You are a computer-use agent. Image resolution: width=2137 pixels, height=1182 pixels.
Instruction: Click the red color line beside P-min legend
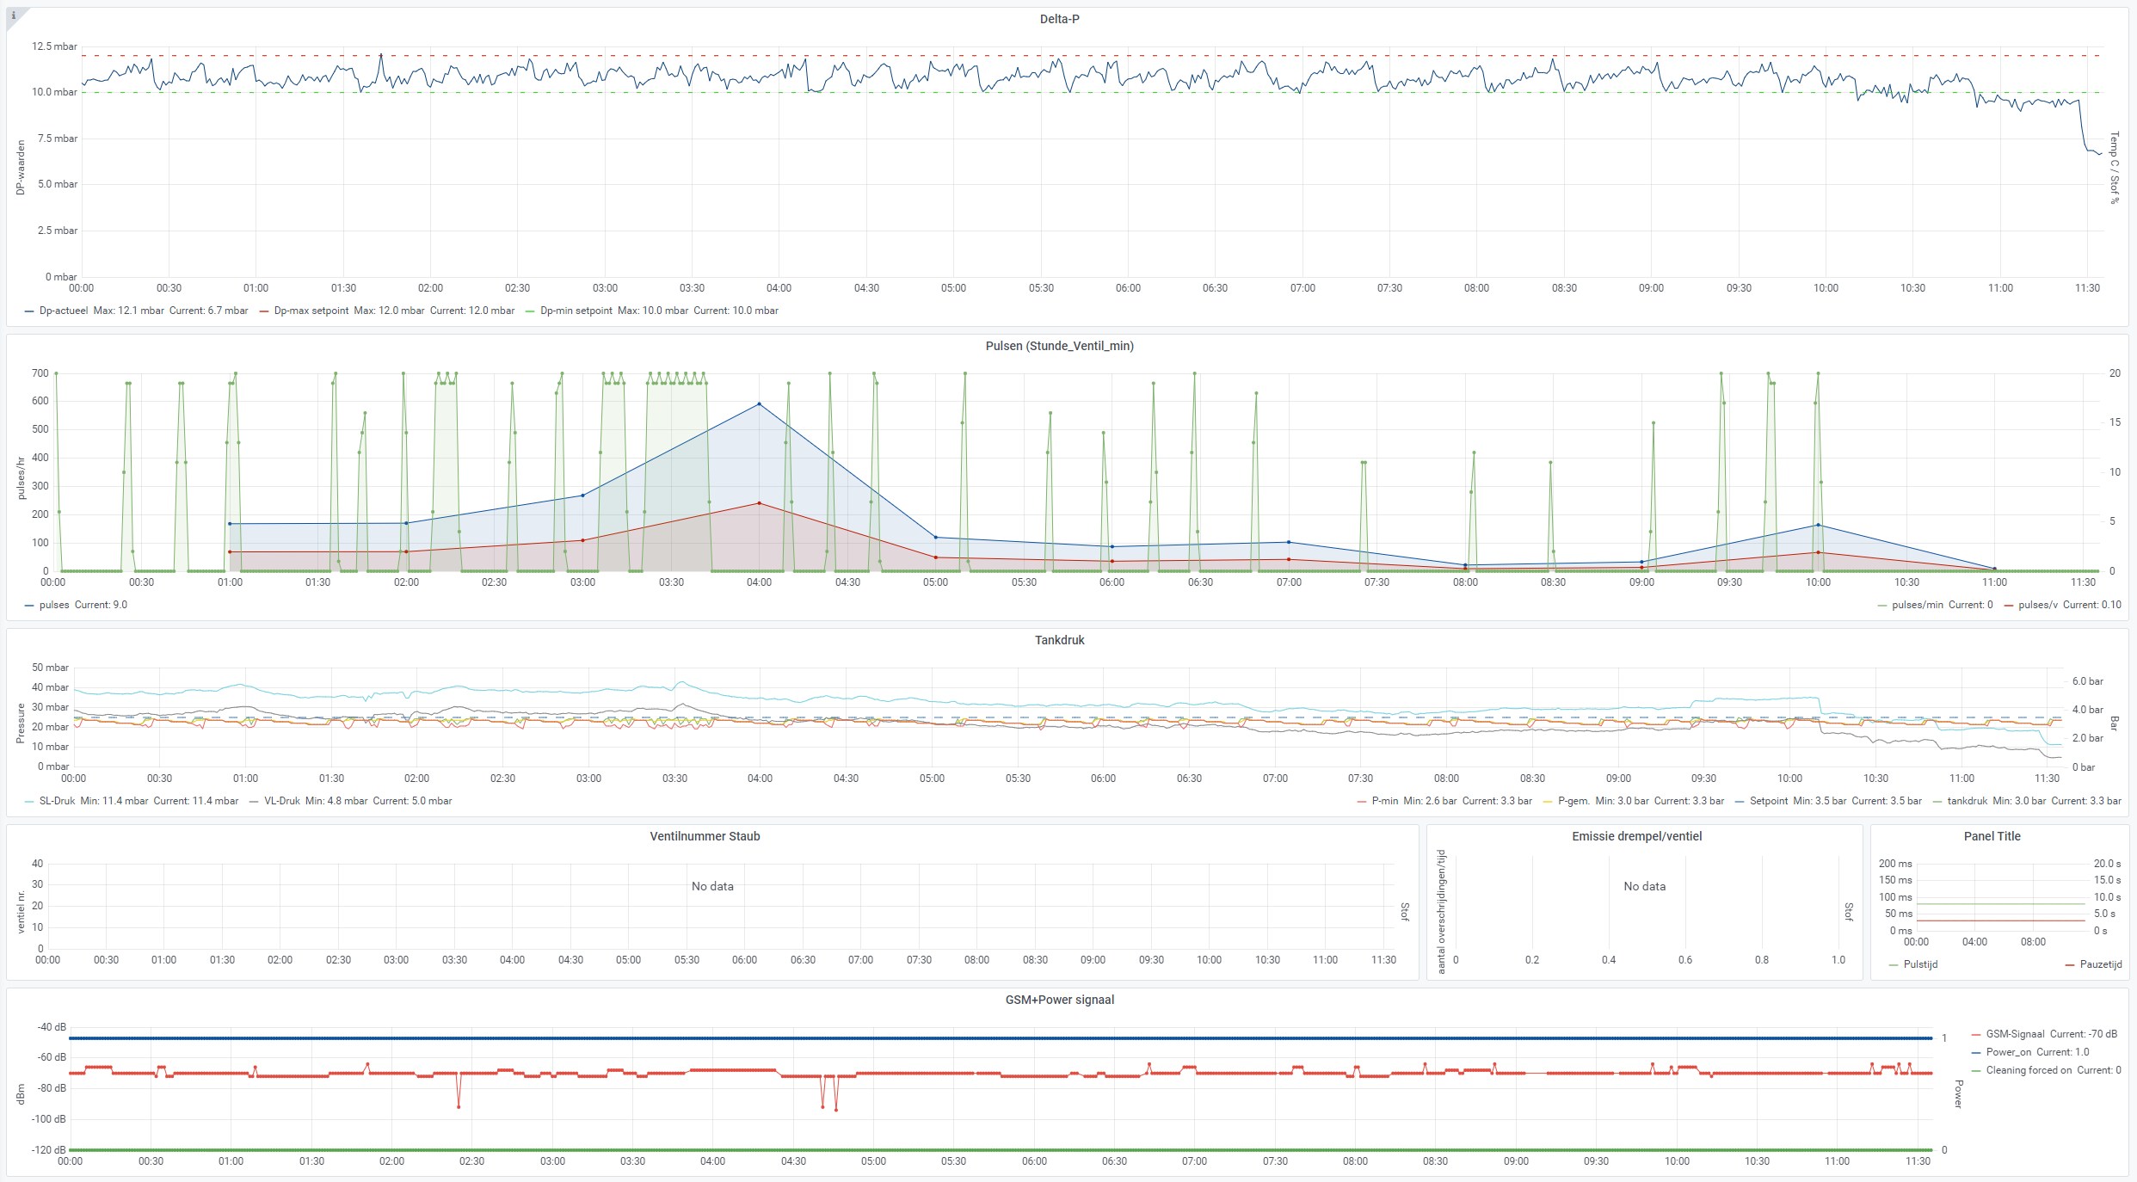point(1361,802)
